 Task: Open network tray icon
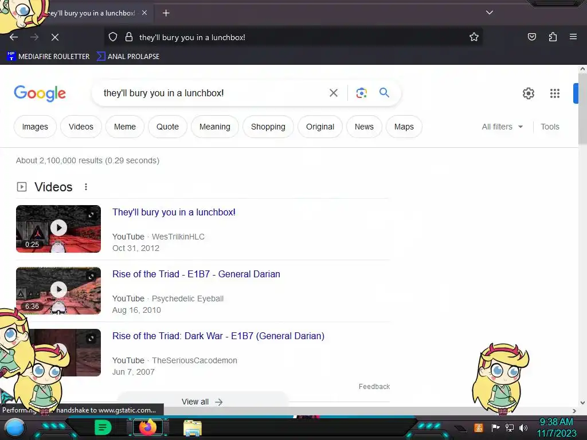click(x=510, y=427)
